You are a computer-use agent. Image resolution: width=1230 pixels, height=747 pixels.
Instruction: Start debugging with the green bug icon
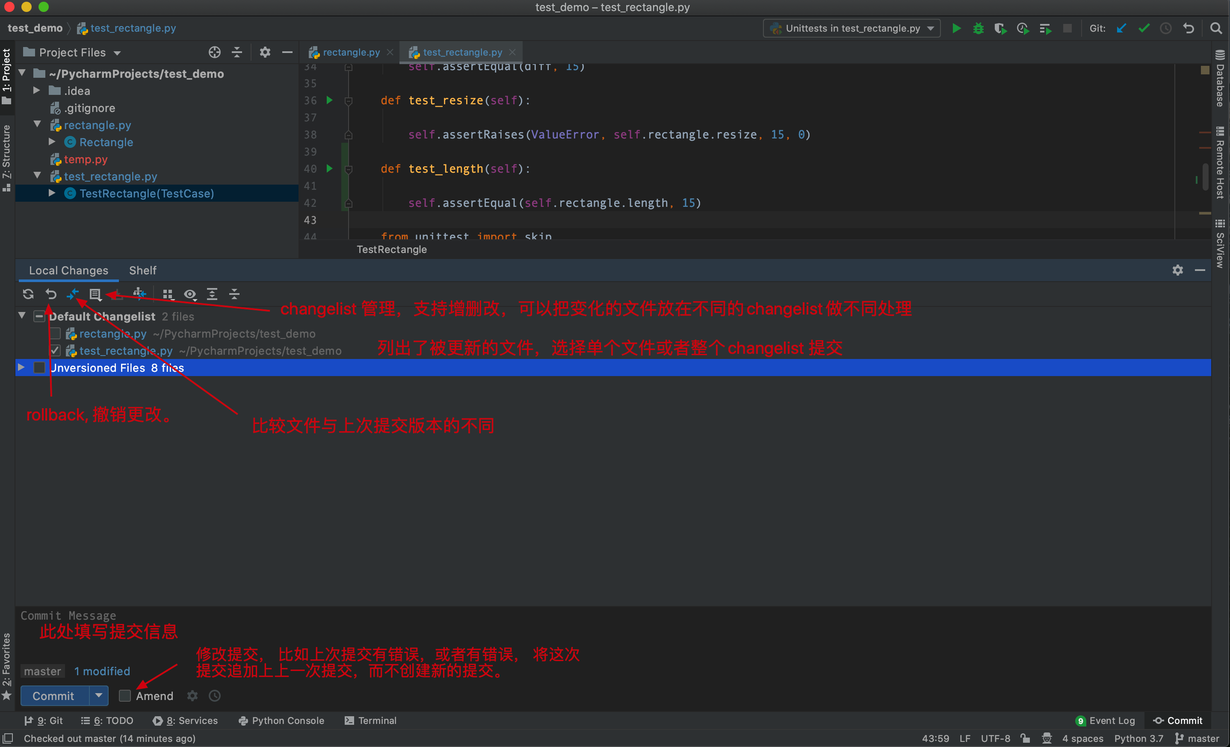(978, 29)
